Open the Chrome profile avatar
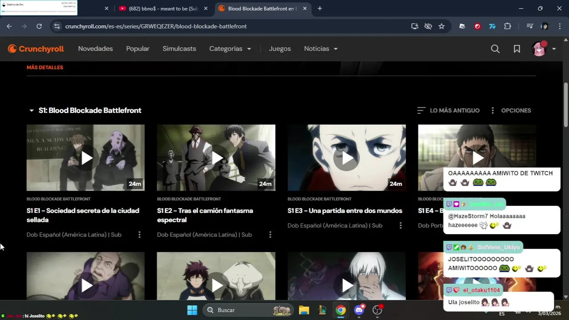Viewport: 569px width, 320px height. pos(544,26)
